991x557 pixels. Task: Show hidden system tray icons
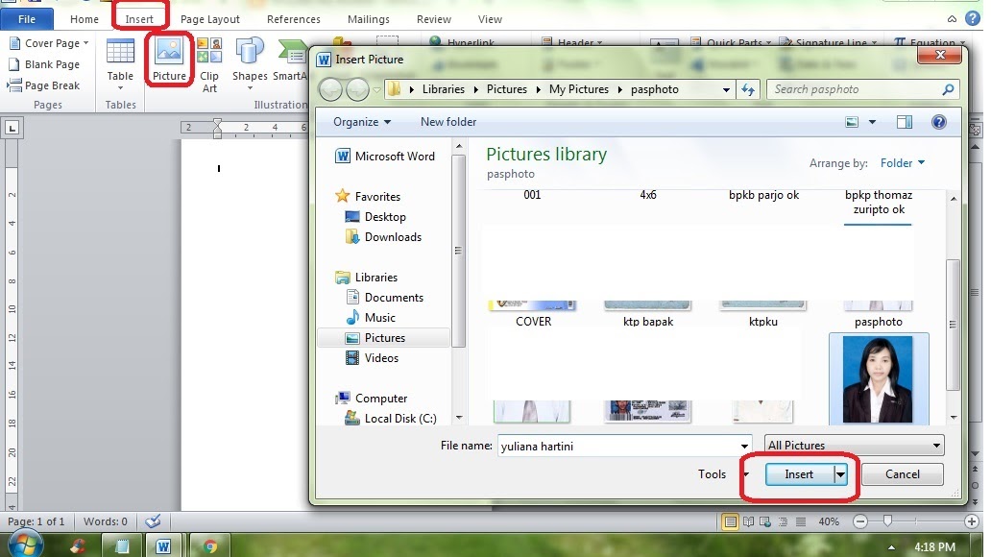891,547
